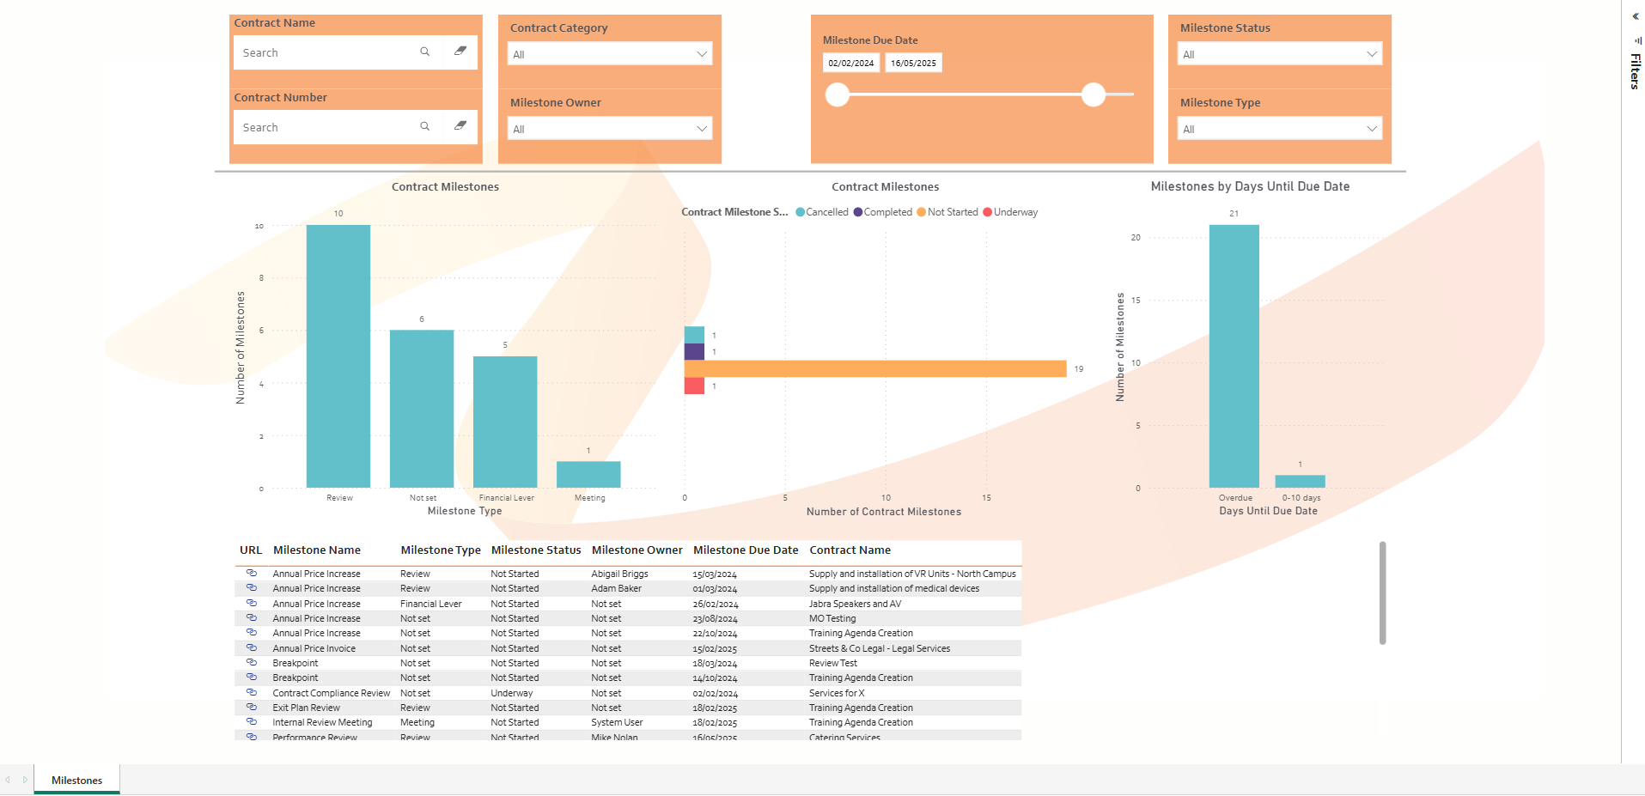Screen dimensions: 1645x796
Task: Click the 'Streets & Co Legal - Legal Services' cell
Action: click(880, 648)
